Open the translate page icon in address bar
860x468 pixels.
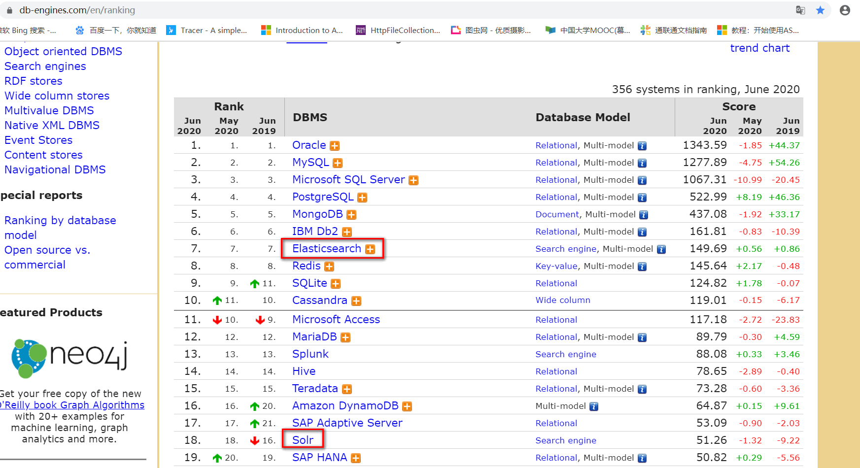coord(800,10)
